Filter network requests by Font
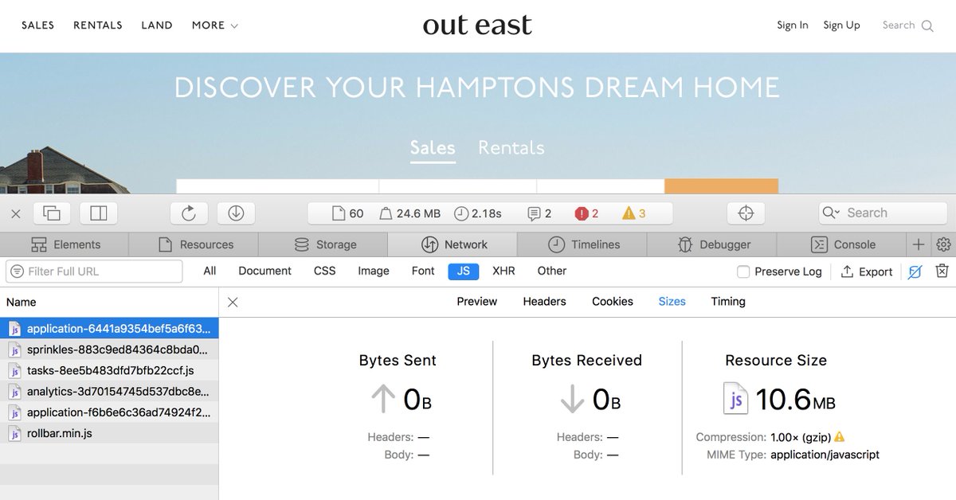 423,271
